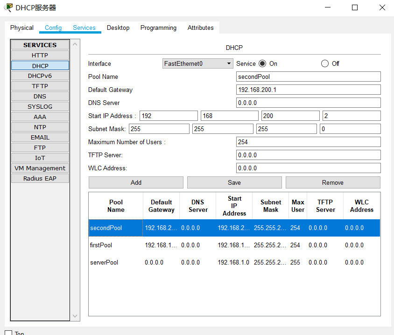Switch to the Config tab
Screen dimensions: 394x335
tap(53, 28)
